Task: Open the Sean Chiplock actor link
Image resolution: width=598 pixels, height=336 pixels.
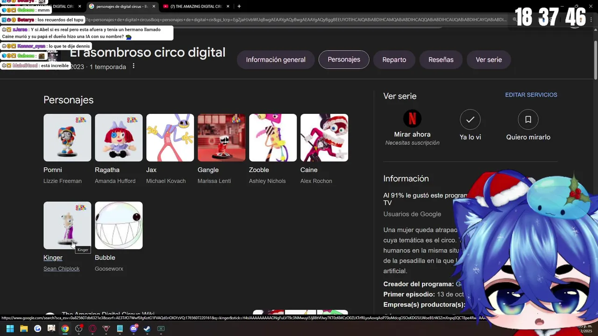Action: (62, 269)
